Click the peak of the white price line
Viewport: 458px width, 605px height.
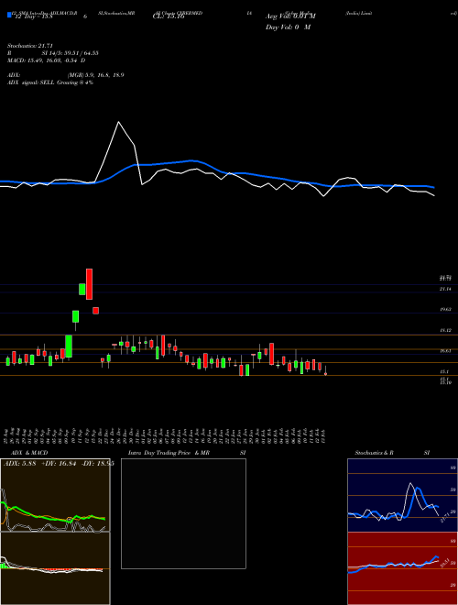coord(118,122)
